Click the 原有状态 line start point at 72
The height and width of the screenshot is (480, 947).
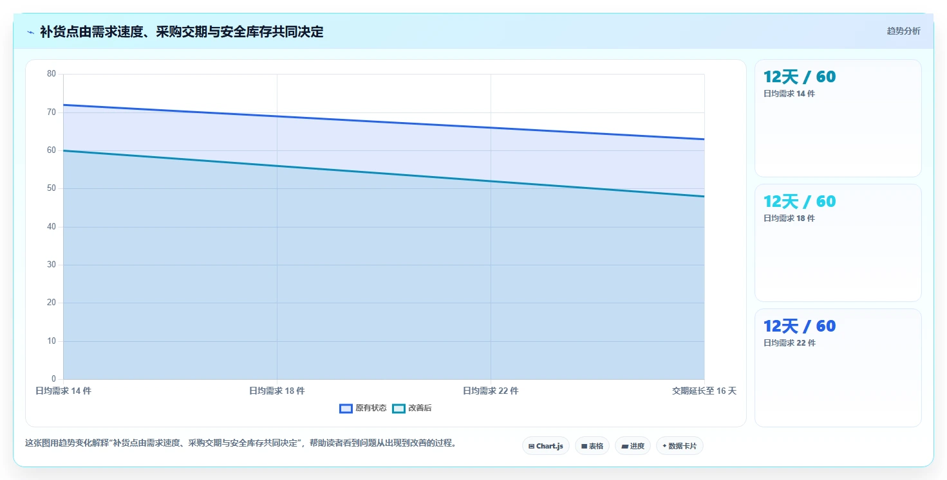click(x=63, y=105)
